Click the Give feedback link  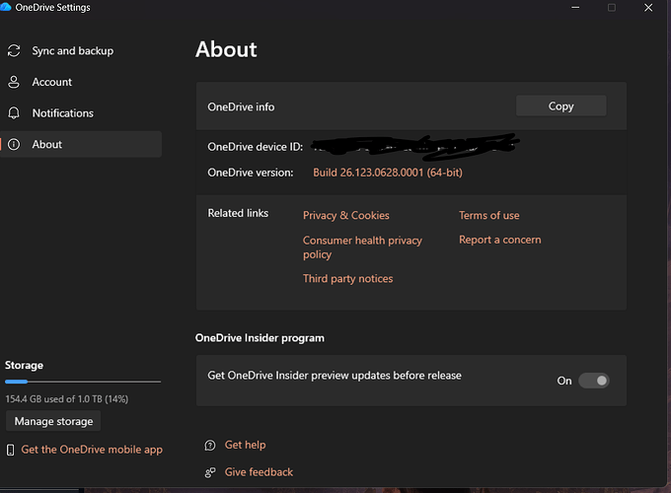[259, 472]
